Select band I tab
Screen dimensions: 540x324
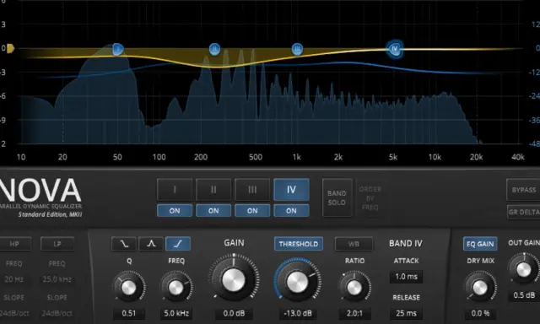click(175, 189)
